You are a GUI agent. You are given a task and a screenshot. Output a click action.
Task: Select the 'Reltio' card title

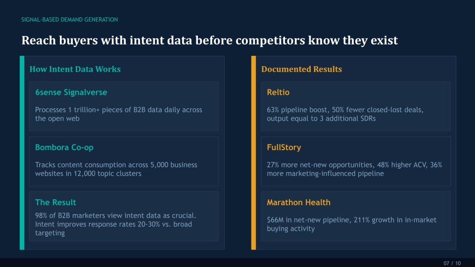pos(278,92)
